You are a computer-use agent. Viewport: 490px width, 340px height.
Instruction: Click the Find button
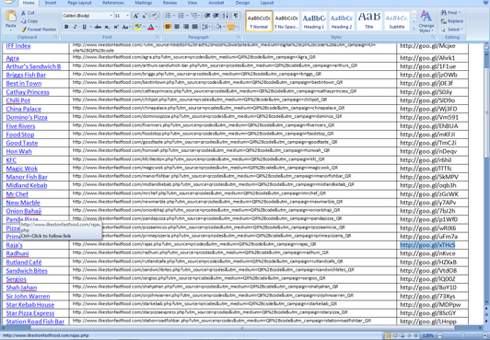[450, 13]
